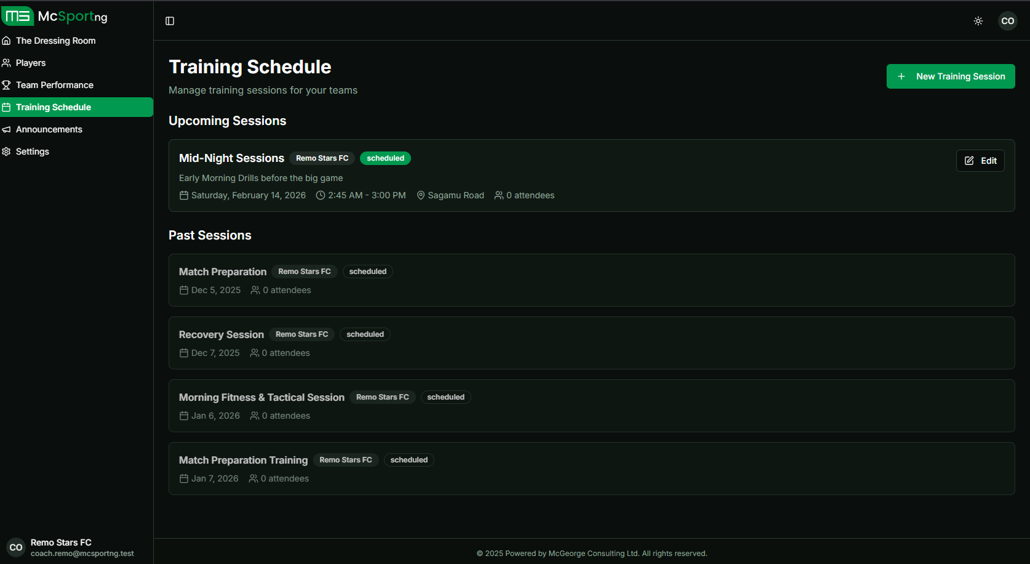The image size is (1030, 564).
Task: Select the trophy icon for Team Performance
Action: click(7, 84)
